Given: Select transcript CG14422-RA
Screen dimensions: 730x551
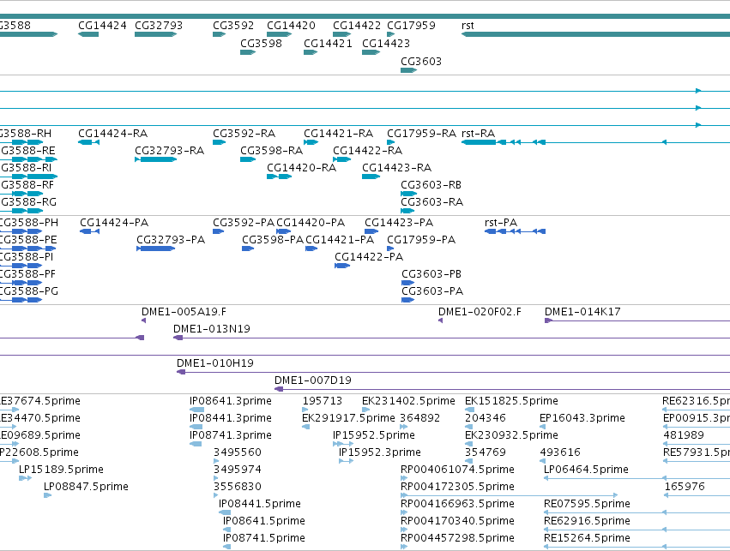Looking at the screenshot, I should (368, 151).
